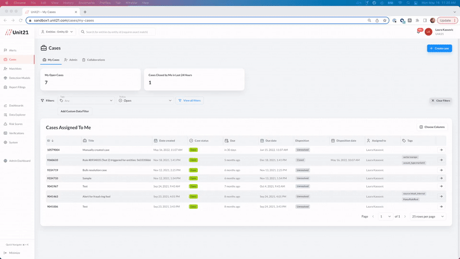Go to the next page of cases
The width and height of the screenshot is (460, 259).
click(405, 216)
